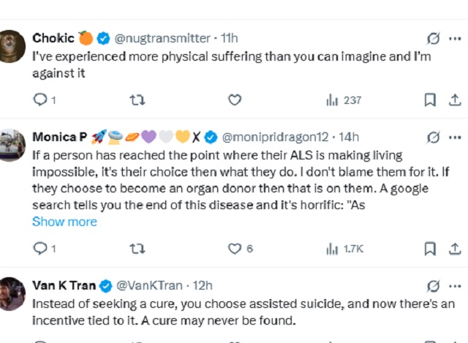Share Chokic's tweet
Viewport: 468px width, 343px height.
456,99
